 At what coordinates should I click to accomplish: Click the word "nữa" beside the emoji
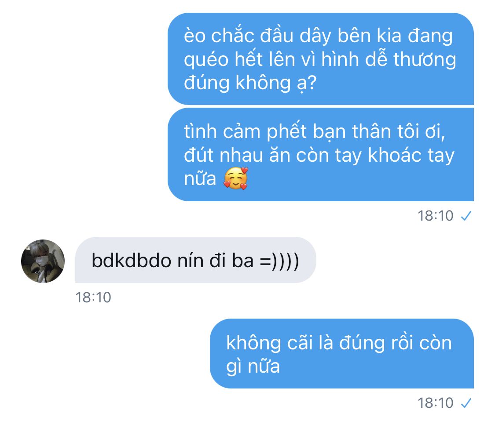point(200,179)
